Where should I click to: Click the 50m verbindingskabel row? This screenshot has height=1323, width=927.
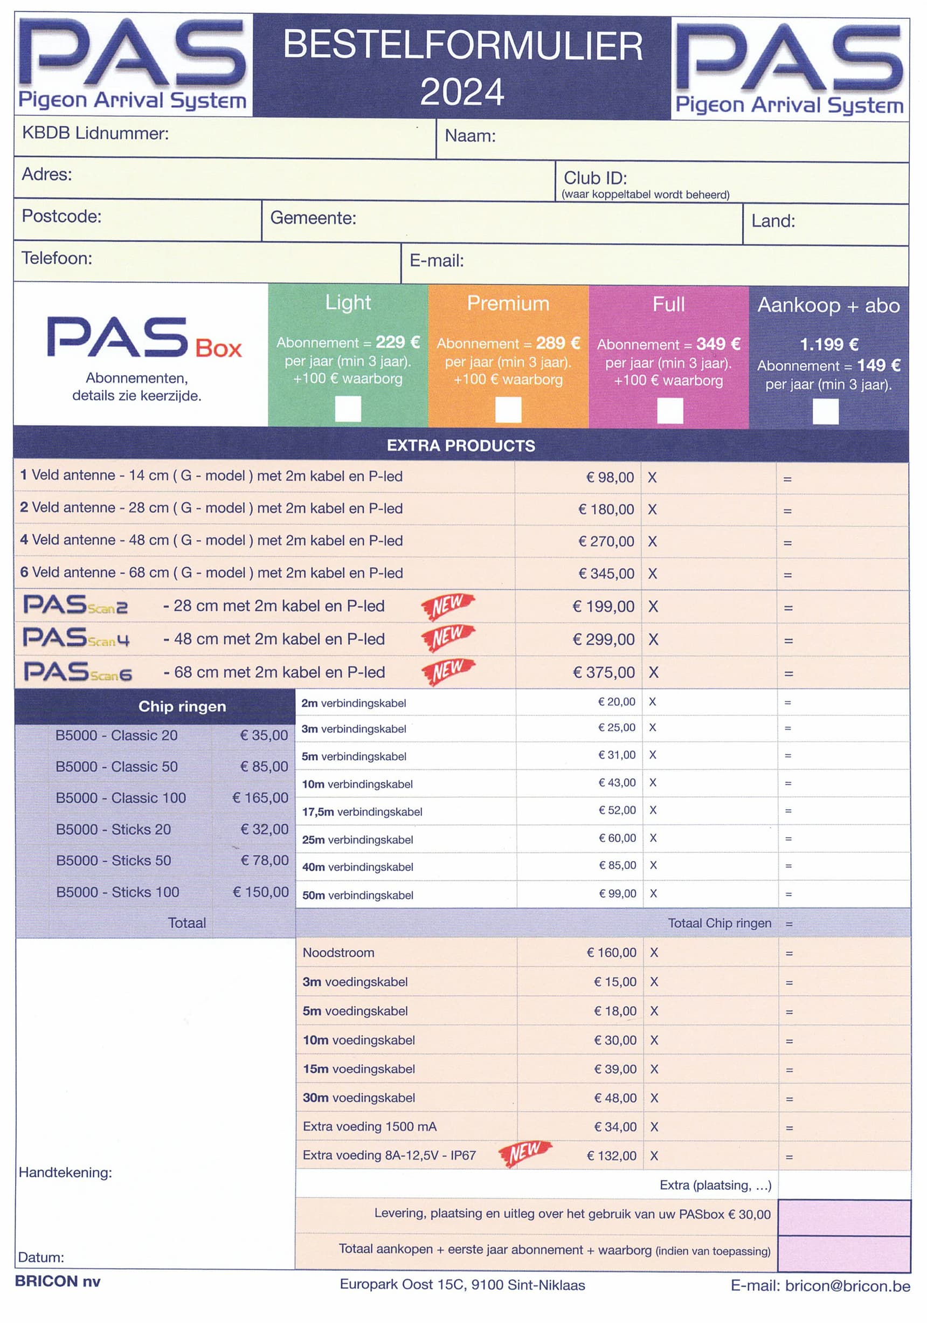pos(603,894)
